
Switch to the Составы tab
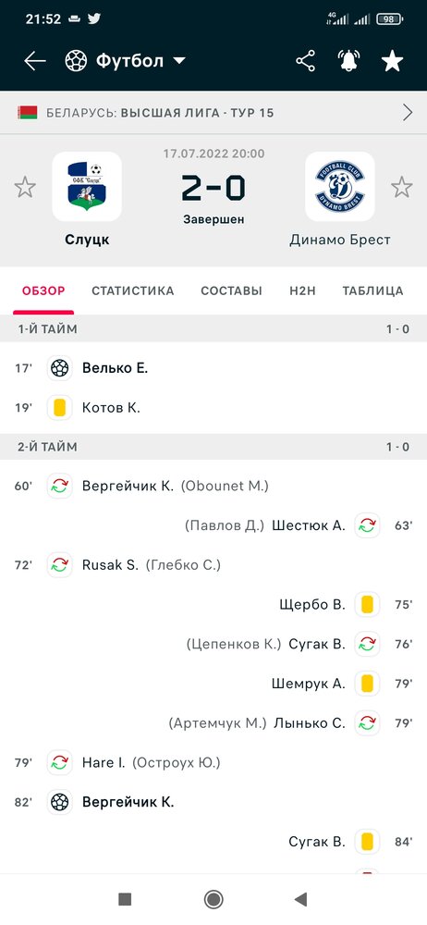coord(231,290)
